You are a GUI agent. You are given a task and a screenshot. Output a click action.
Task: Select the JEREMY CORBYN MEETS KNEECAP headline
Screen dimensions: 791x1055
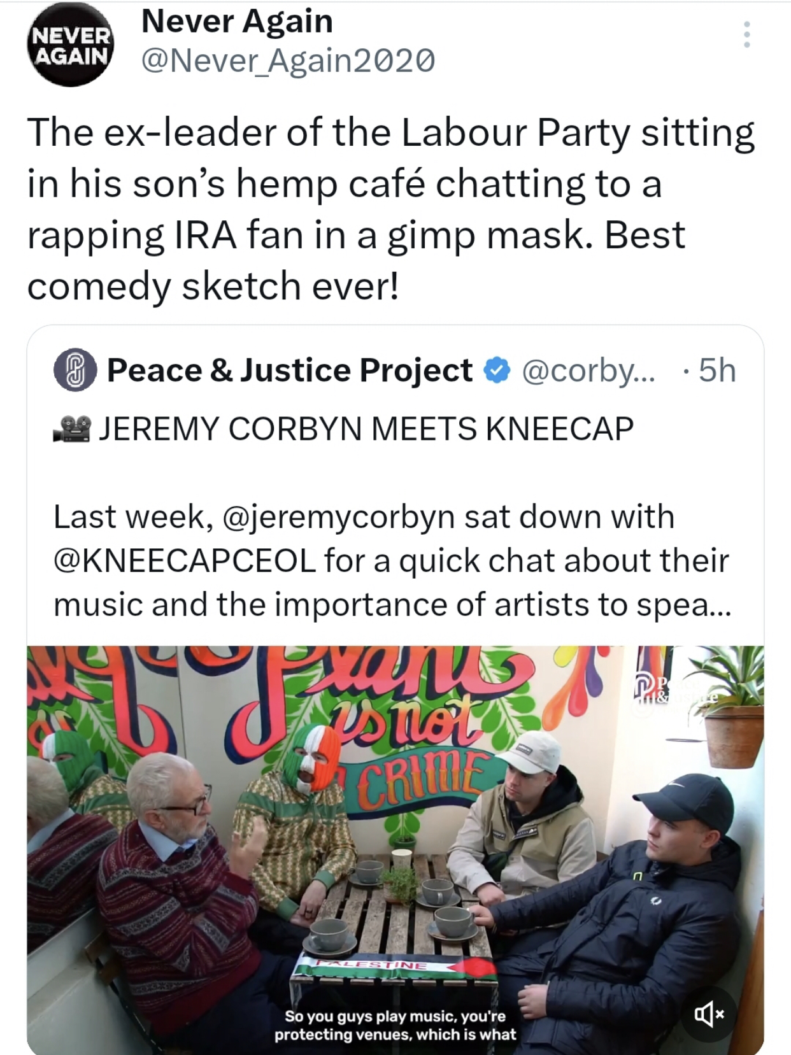(x=366, y=428)
